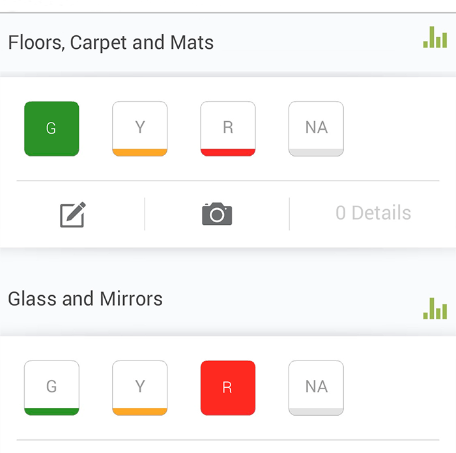Select Y rating for Glass and Mirrors
This screenshot has width=456, height=453.
[139, 386]
